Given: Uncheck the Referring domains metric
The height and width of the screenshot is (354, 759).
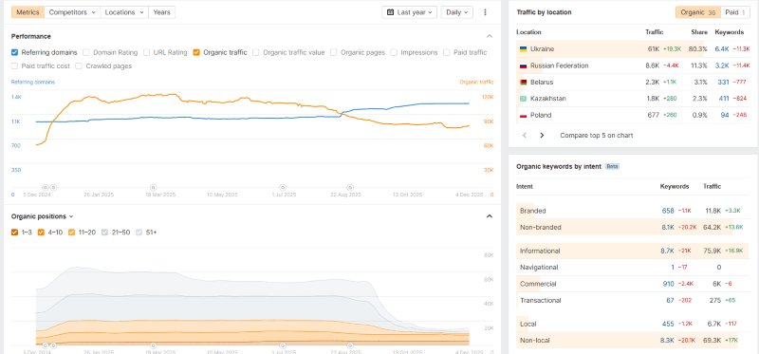Looking at the screenshot, I should tap(14, 52).
